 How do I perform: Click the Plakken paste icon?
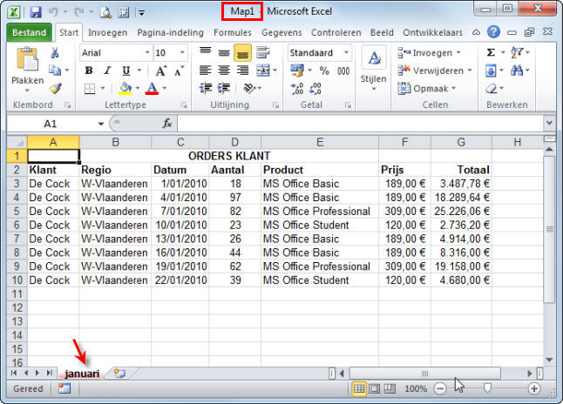tap(27, 59)
